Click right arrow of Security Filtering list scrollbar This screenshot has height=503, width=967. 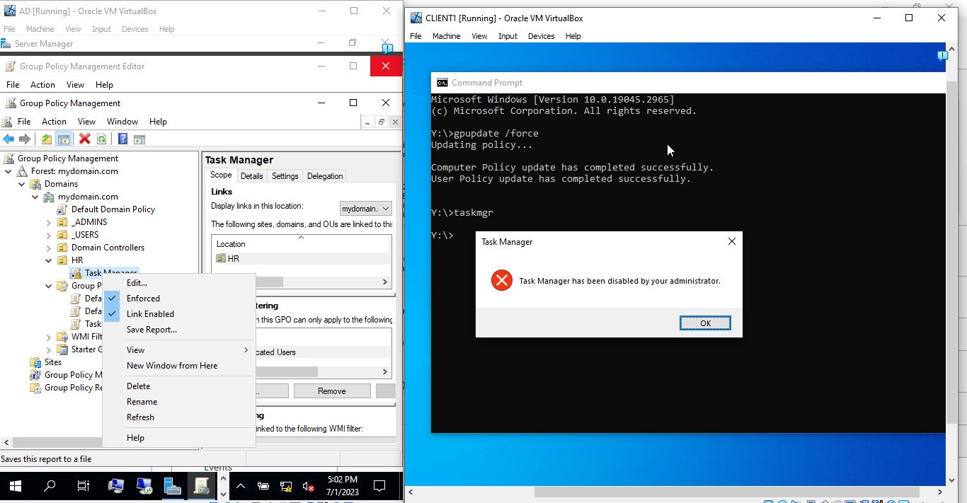pyautogui.click(x=385, y=371)
